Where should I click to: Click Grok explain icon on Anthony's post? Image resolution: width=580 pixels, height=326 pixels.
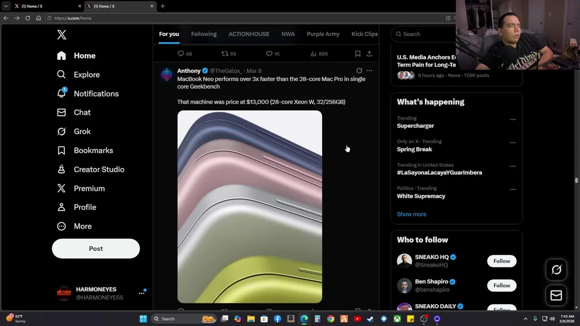359,71
